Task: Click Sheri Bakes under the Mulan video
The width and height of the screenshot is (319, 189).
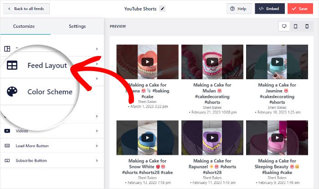Action: click(x=212, y=107)
